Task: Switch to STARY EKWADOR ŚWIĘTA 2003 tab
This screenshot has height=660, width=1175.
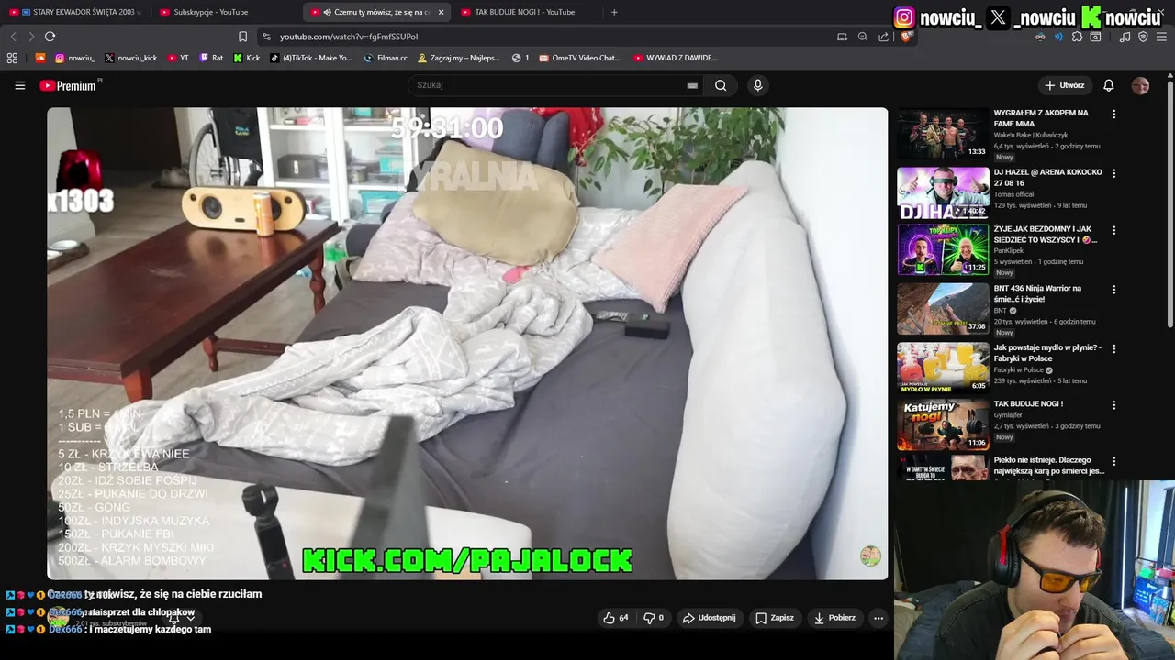Action: pyautogui.click(x=76, y=12)
